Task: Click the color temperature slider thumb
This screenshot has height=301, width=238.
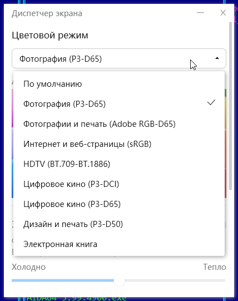Action: (119, 280)
